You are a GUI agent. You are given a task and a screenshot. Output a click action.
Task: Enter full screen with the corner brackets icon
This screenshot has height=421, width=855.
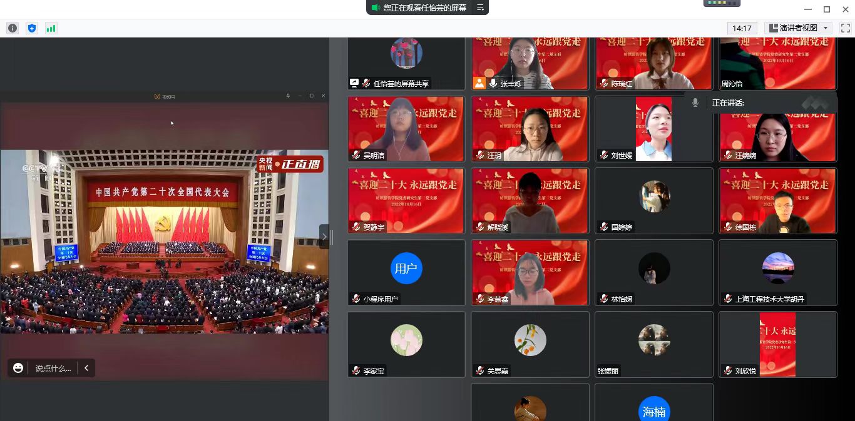click(845, 28)
